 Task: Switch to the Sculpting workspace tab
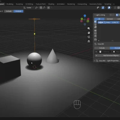(x=19, y=4)
